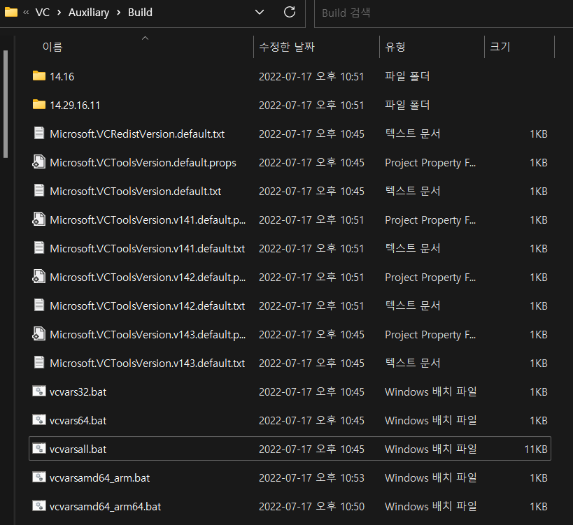This screenshot has width=573, height=525.
Task: Click the VCToolsVersion.v143.default props file icon
Action: pyautogui.click(x=39, y=333)
